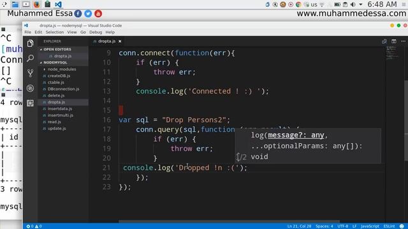
Task: Open the Debug menu
Action: click(x=96, y=32)
